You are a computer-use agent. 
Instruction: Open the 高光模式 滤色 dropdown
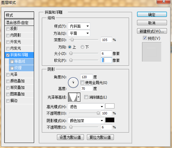(x=86, y=107)
